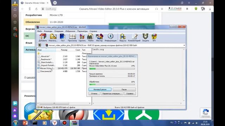The image size is (225, 126).
Task: Click the SFX toolbar icon
Action: (154, 37)
